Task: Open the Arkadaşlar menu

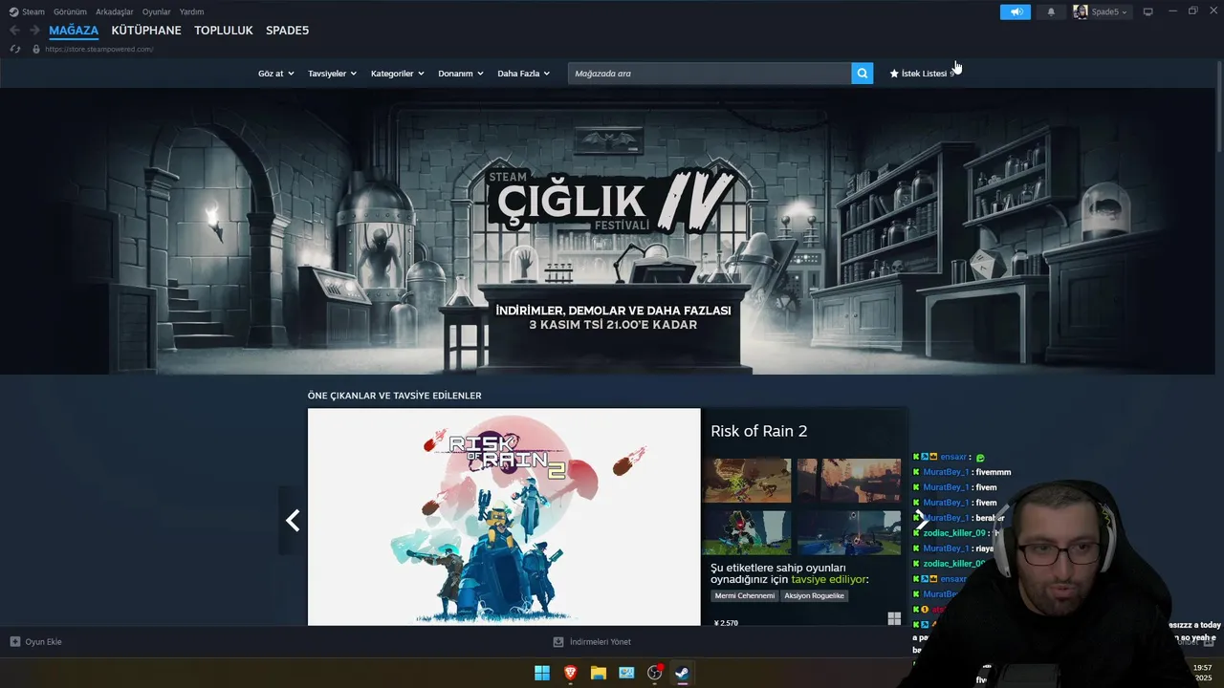Action: 115,11
